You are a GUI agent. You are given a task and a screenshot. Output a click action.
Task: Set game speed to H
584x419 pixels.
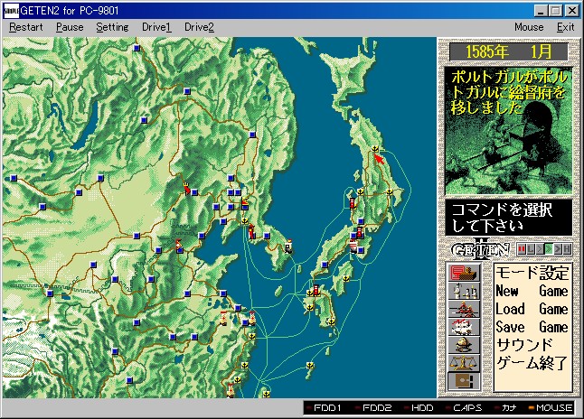(x=567, y=249)
